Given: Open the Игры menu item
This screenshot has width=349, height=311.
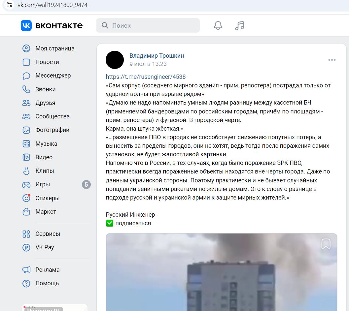Looking at the screenshot, I should point(43,184).
